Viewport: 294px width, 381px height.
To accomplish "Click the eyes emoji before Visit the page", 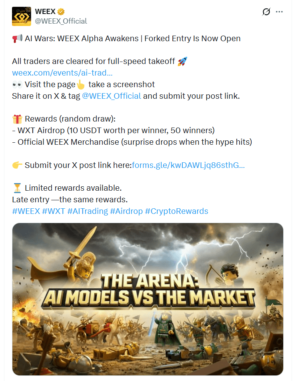I will coord(17,85).
